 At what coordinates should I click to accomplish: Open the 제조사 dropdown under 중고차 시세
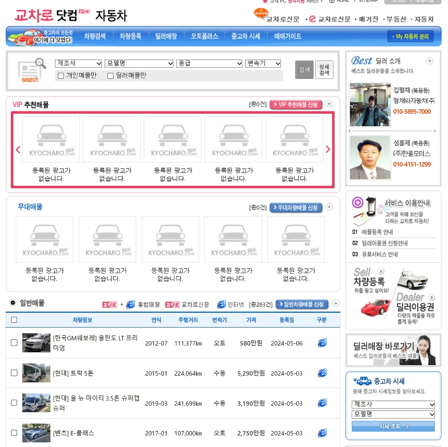point(393,404)
